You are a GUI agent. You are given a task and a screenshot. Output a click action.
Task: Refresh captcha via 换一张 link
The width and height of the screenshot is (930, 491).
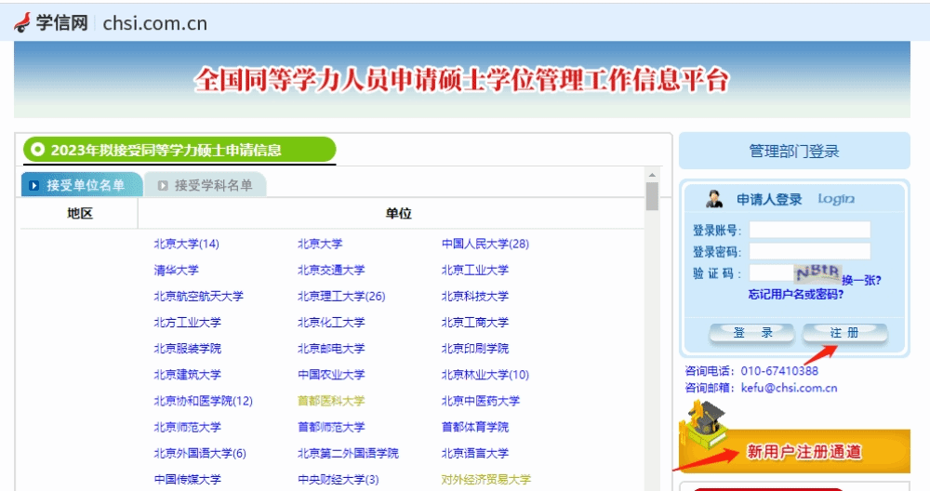[x=861, y=280]
